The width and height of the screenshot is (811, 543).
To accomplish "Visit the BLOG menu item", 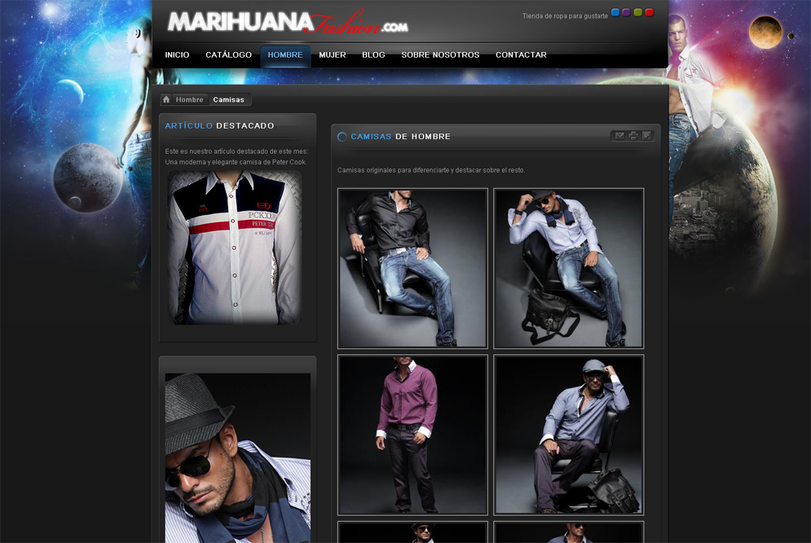I will (x=373, y=55).
